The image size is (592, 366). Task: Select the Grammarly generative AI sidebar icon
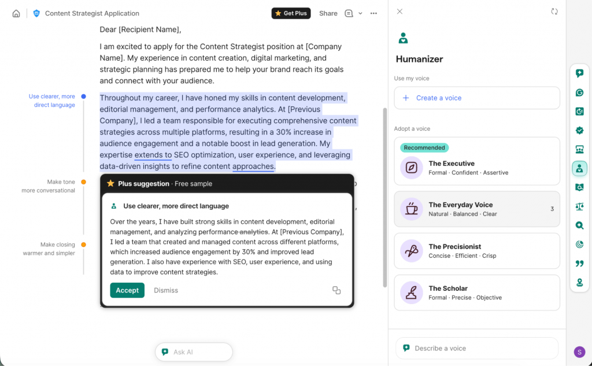[579, 92]
